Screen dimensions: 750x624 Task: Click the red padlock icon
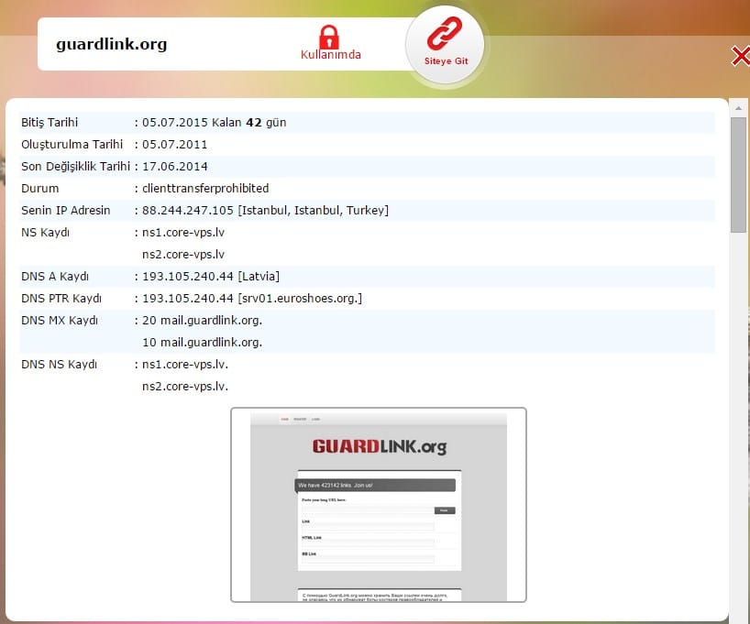tap(329, 38)
